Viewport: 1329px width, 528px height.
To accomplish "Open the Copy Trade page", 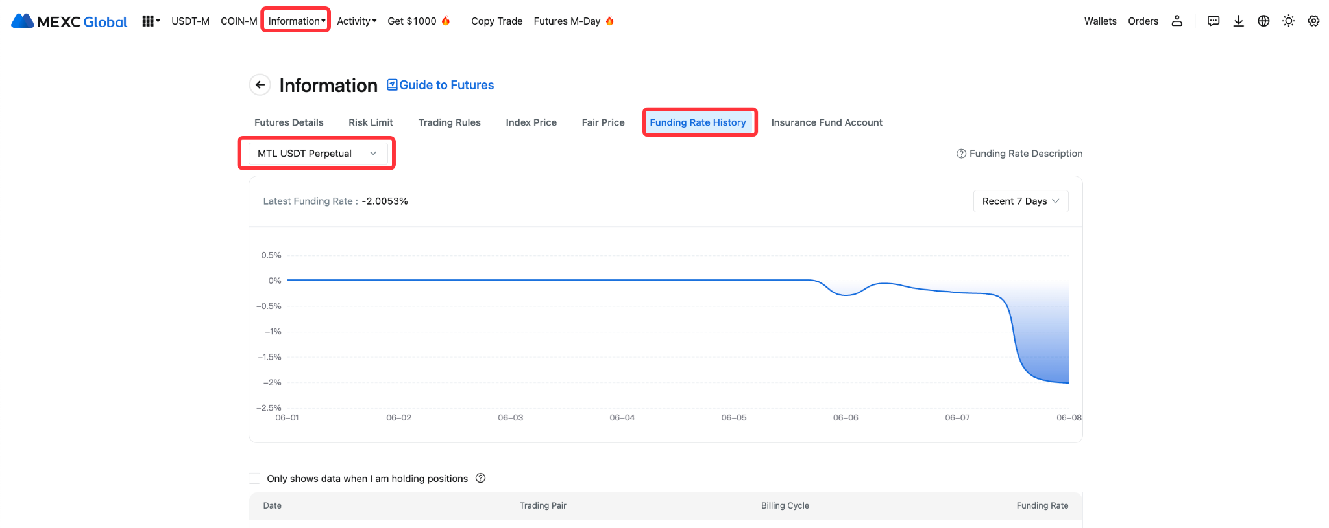I will (496, 21).
